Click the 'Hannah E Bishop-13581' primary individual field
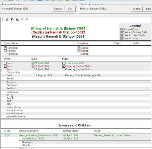The height and width of the screenshot is (149, 152). coord(16,9)
